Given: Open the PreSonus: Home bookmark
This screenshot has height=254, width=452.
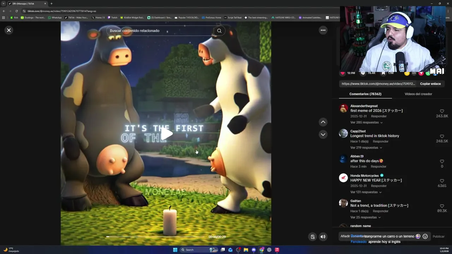Looking at the screenshot, I should [212, 17].
